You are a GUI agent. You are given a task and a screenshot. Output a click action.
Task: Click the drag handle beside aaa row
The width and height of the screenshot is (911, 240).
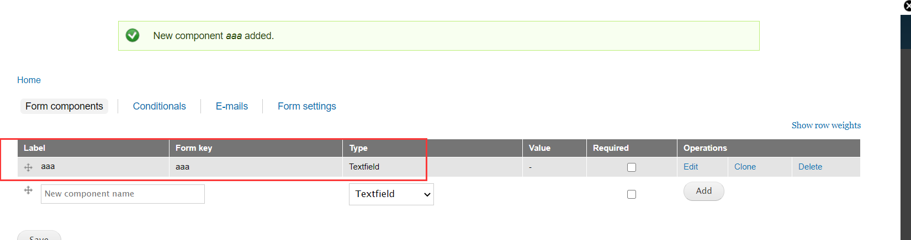tap(28, 167)
